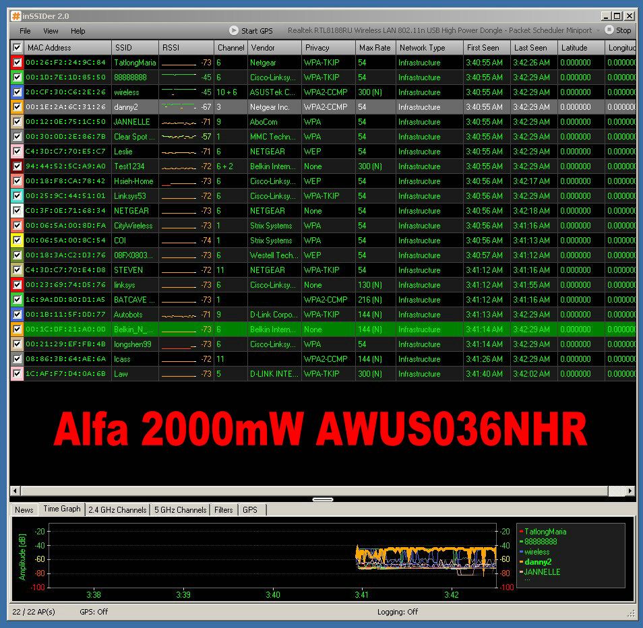
Task: Click the right arrow of horizontal scrollbar
Action: [630, 491]
